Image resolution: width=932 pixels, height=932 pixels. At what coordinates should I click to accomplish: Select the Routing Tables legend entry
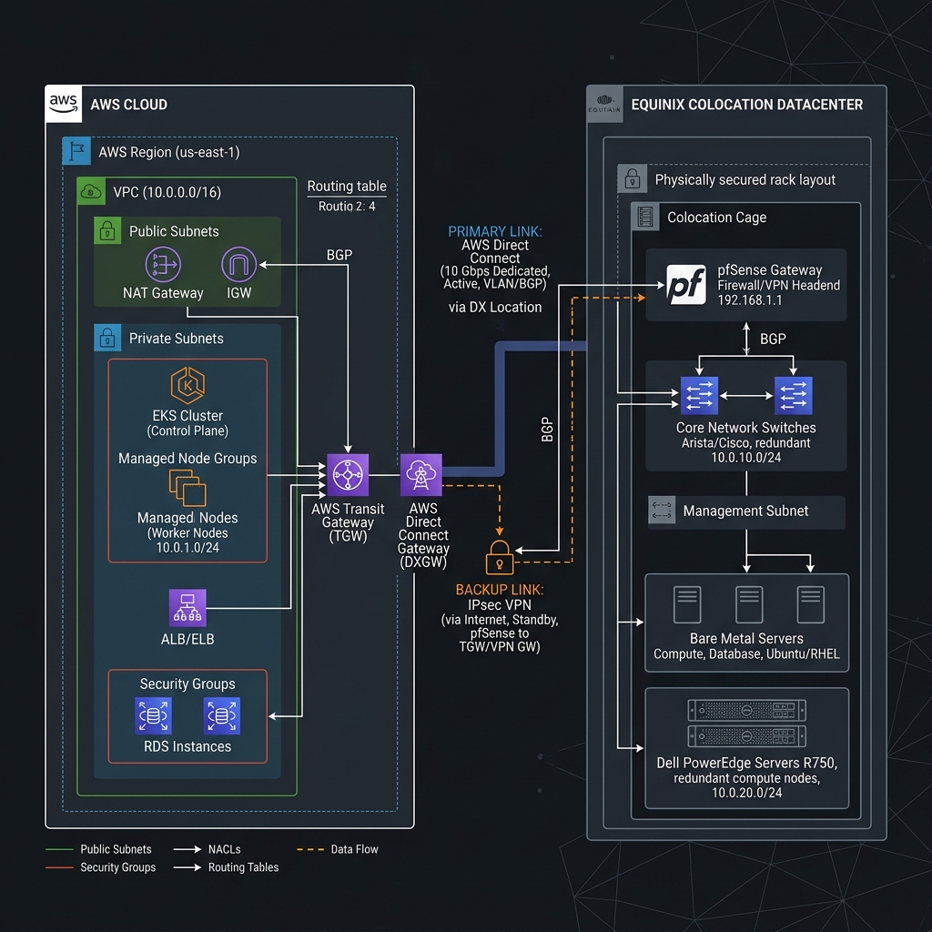point(226,867)
